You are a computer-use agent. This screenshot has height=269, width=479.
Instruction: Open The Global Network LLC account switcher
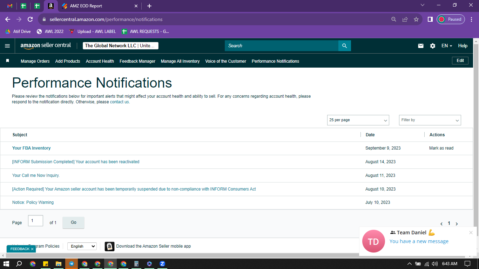coord(121,46)
